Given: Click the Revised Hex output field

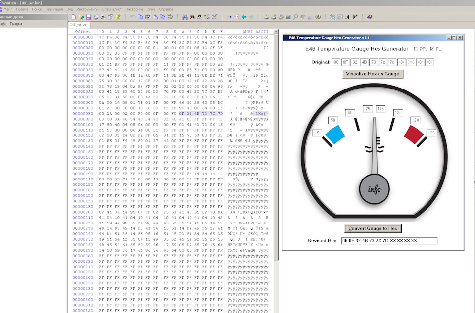Looking at the screenshot, I should [x=389, y=241].
